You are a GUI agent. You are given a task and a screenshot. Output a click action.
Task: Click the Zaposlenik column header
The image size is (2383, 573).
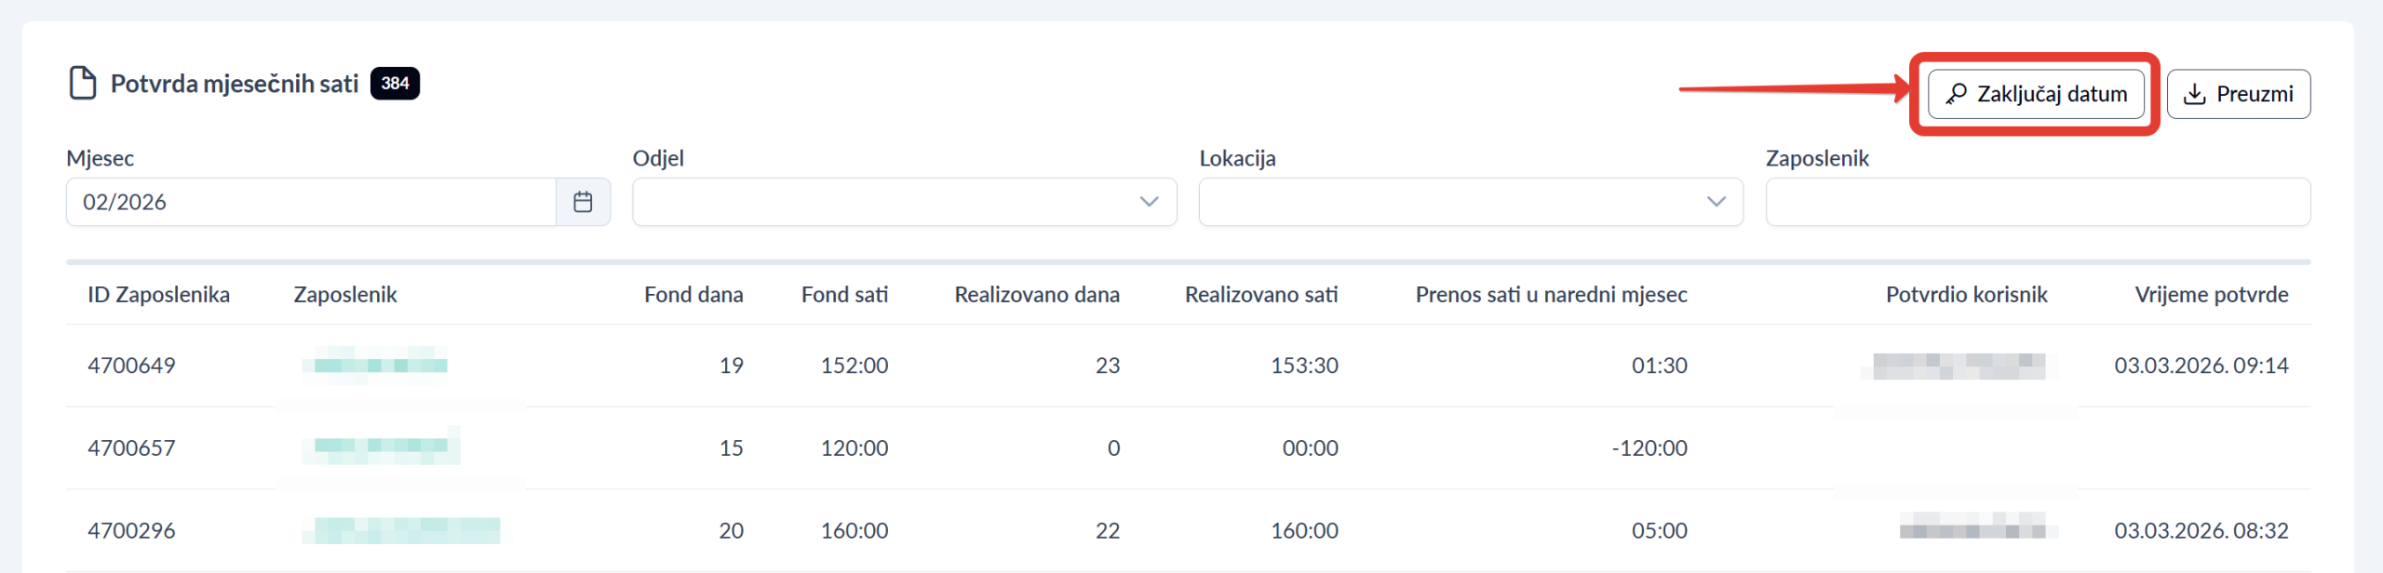click(345, 295)
